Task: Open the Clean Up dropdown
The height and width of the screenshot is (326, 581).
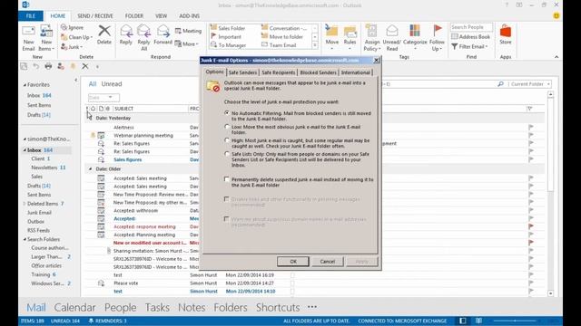Action: 77,37
